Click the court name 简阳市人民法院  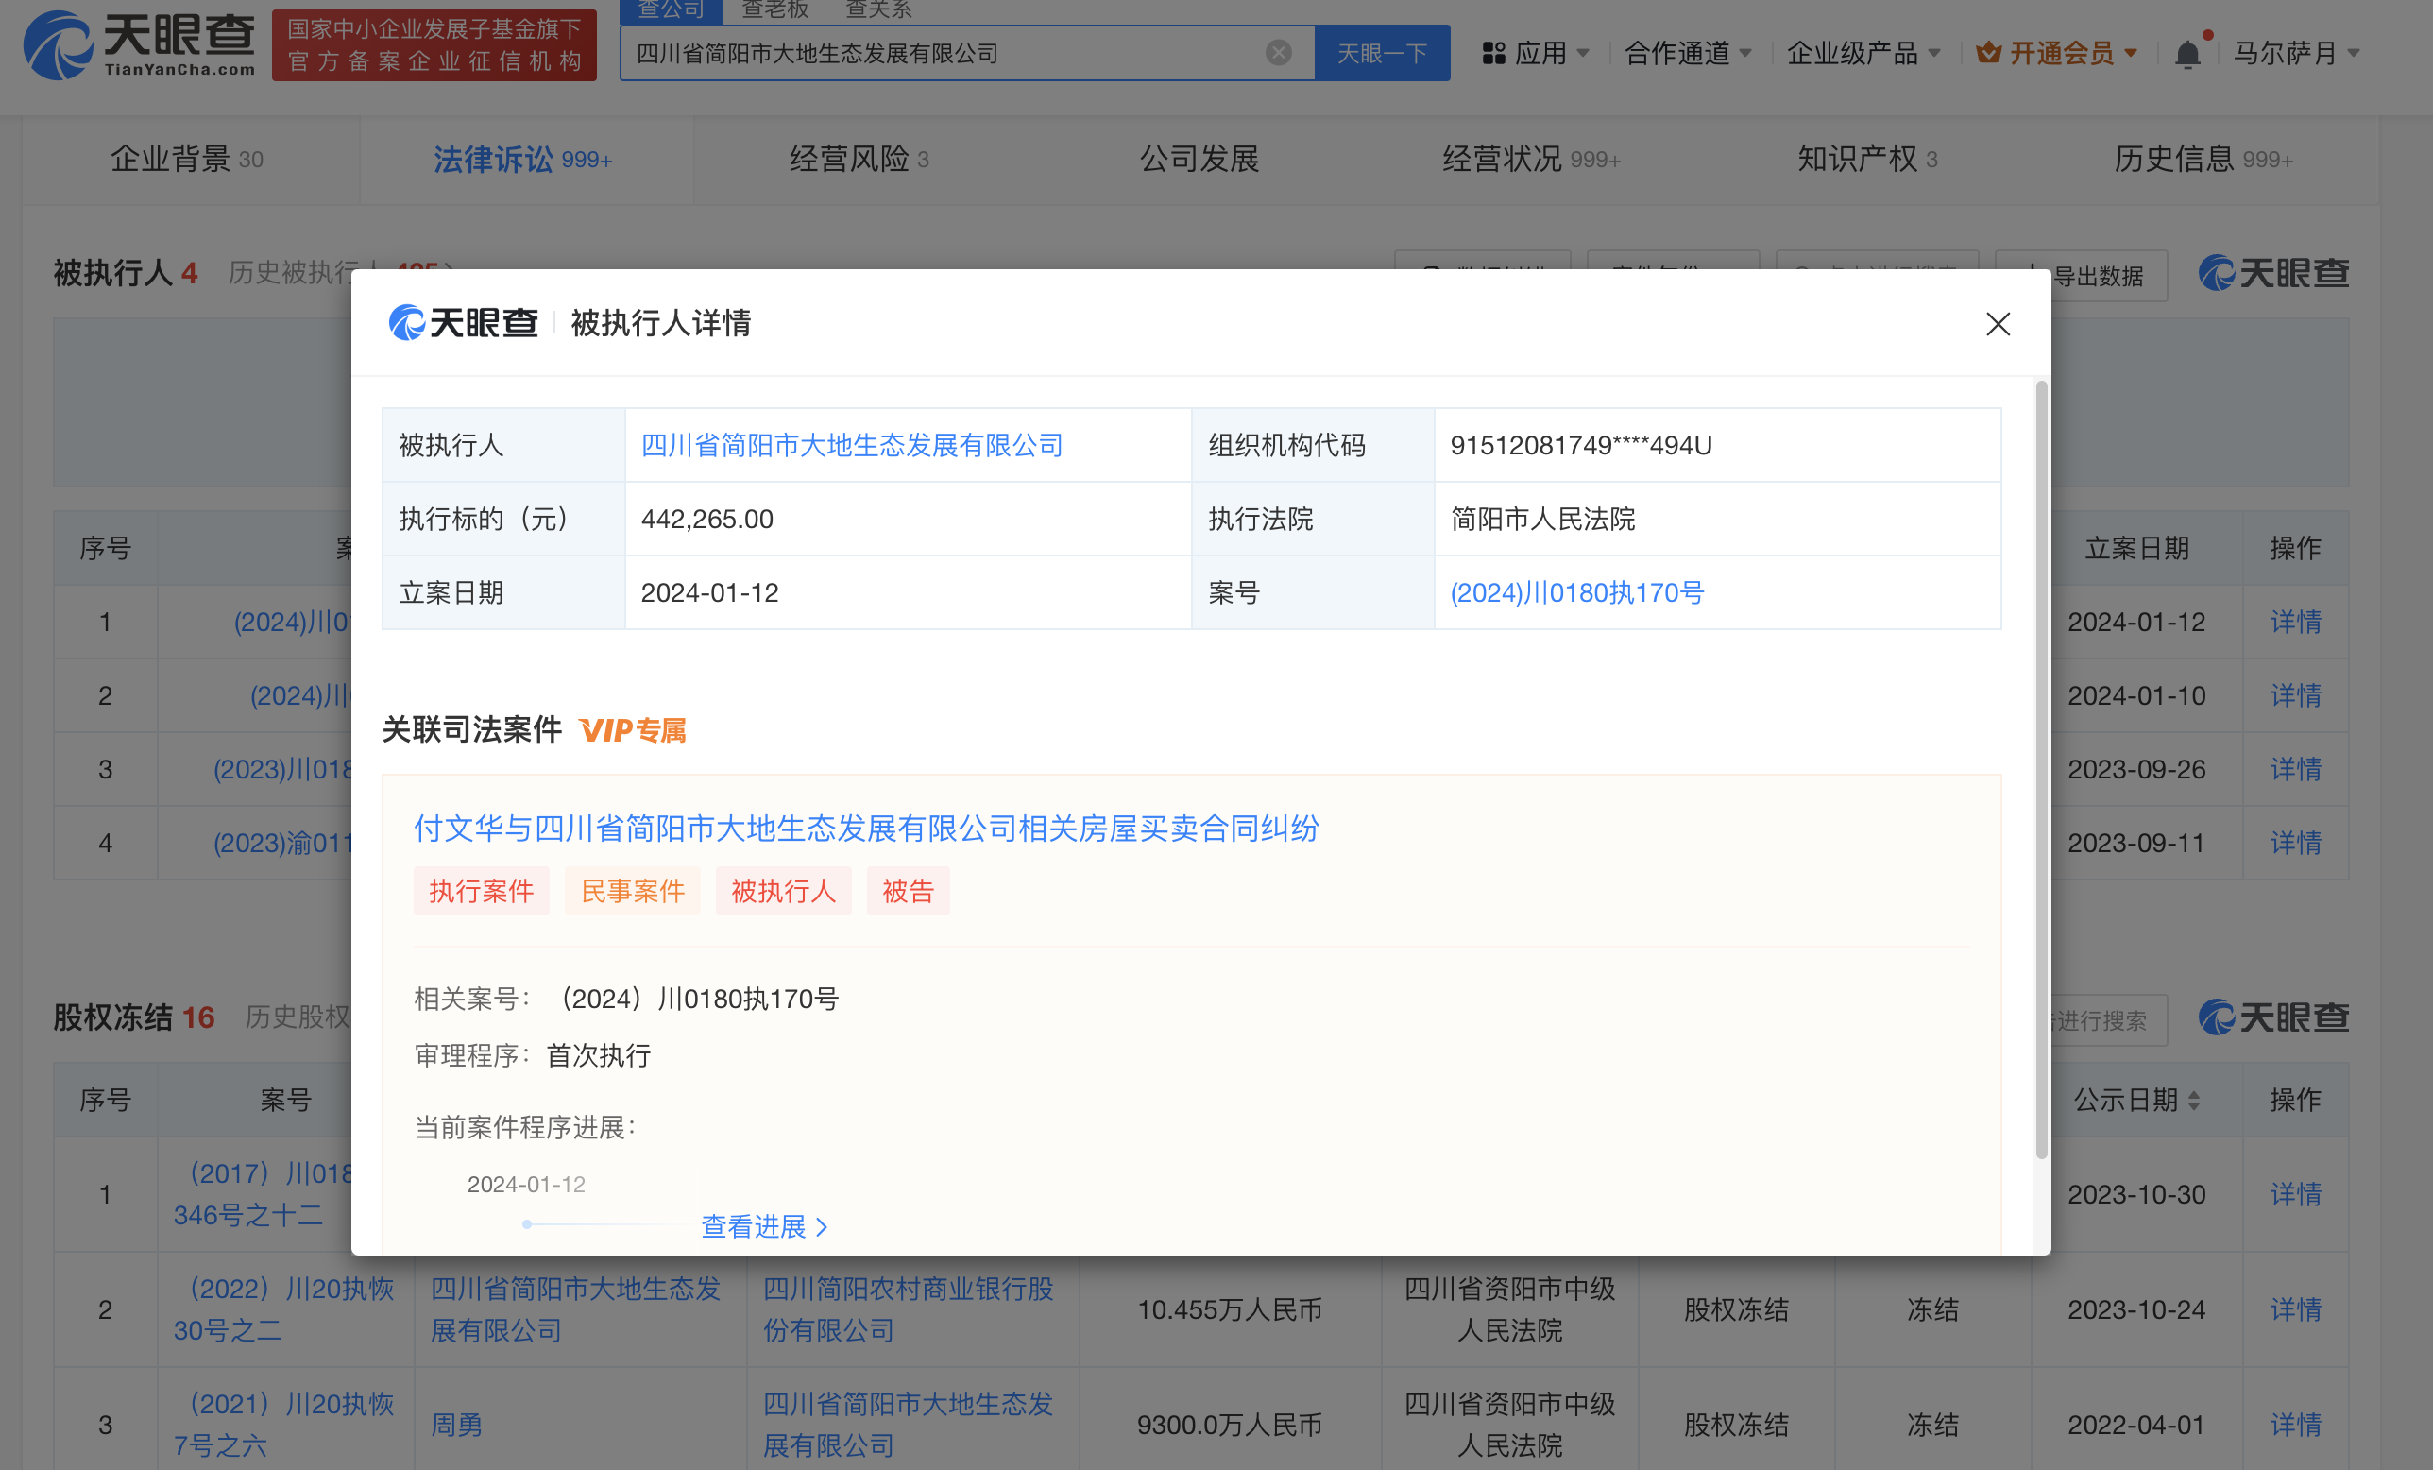tap(1542, 520)
